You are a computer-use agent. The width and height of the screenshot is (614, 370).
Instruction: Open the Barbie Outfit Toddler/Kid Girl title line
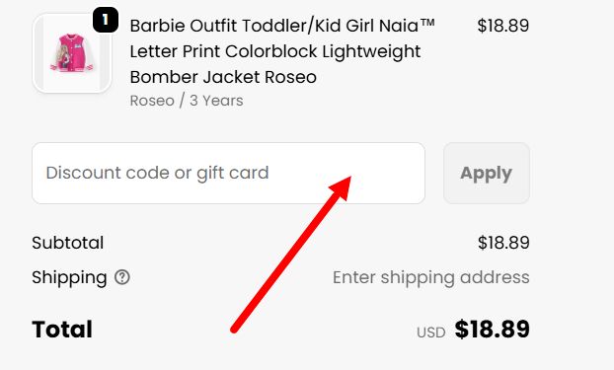click(282, 26)
